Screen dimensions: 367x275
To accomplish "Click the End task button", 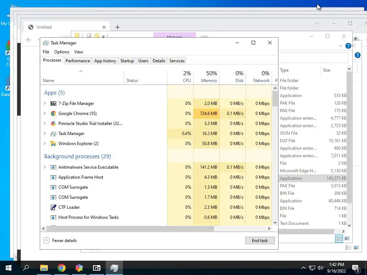I will click(260, 240).
